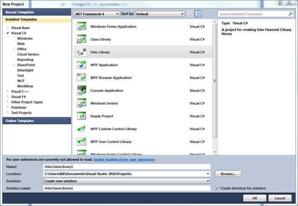Click the Empty Project template icon

[x=81, y=116]
